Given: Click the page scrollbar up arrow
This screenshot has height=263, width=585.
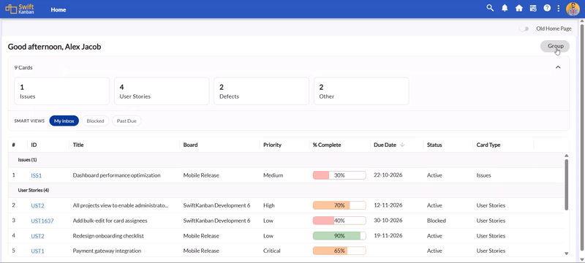Looking at the screenshot, I should pos(582,21).
